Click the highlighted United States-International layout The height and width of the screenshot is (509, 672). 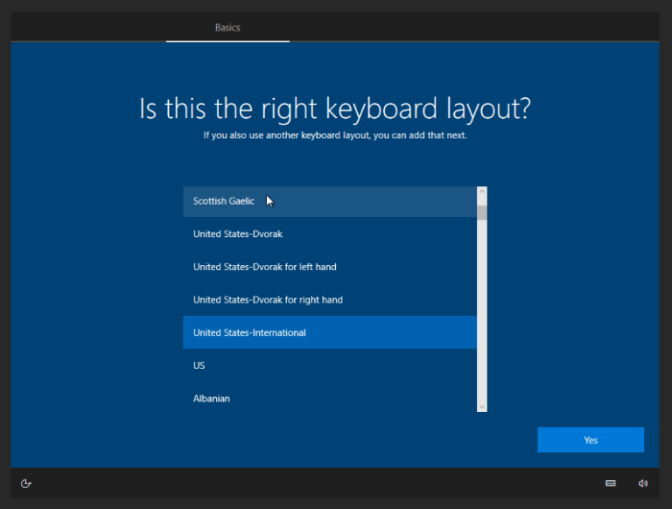pos(249,332)
